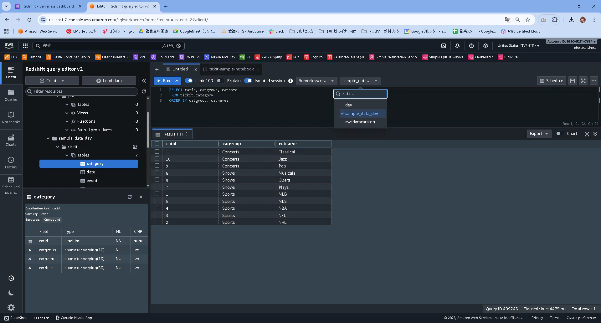
Task: Check the row for Classical
Action: (x=157, y=152)
